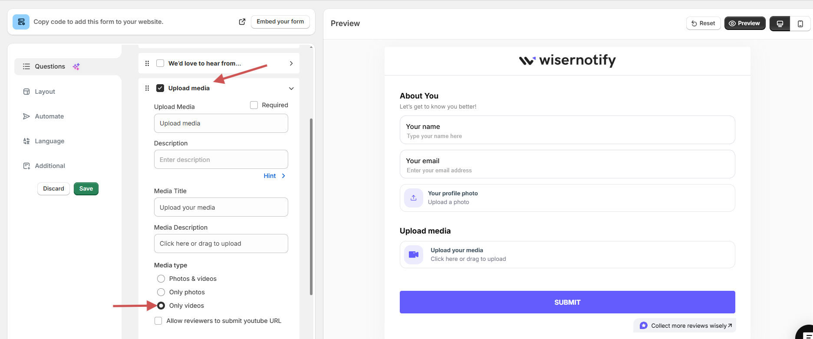Screen dimensions: 813x339
Task: Expand the We'd love to hear from question
Action: (291, 63)
